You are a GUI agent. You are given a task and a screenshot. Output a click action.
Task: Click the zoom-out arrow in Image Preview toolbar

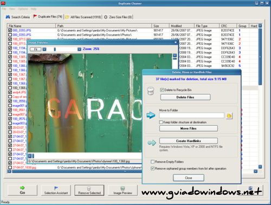click(x=44, y=49)
